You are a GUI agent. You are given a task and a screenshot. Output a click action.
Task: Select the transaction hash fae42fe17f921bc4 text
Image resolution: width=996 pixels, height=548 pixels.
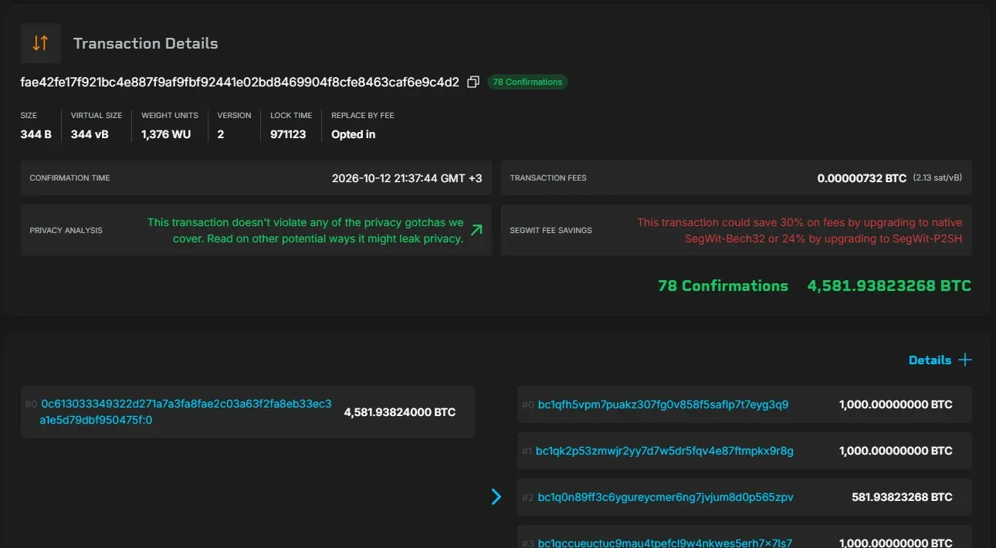[239, 82]
